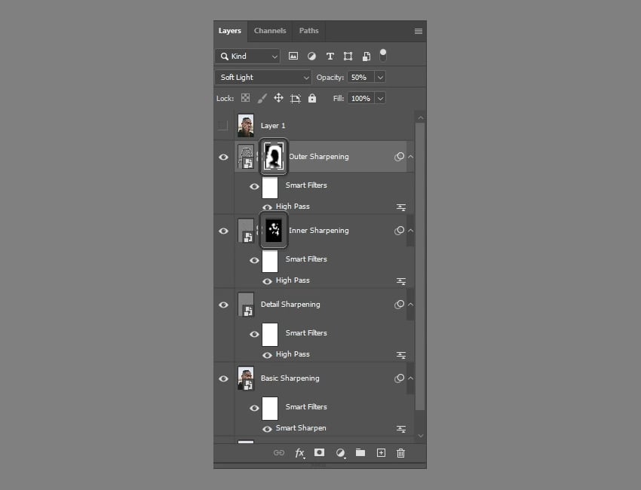The height and width of the screenshot is (490, 641).
Task: Click the adjustment layer filter icon
Action: tap(311, 57)
